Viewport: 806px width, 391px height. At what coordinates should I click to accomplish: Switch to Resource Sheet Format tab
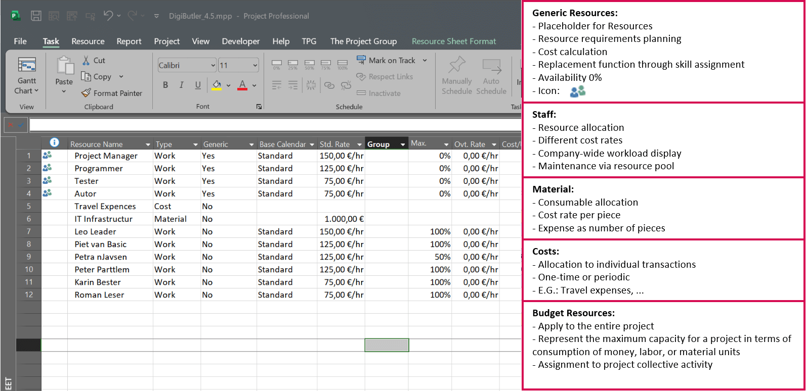[454, 41]
